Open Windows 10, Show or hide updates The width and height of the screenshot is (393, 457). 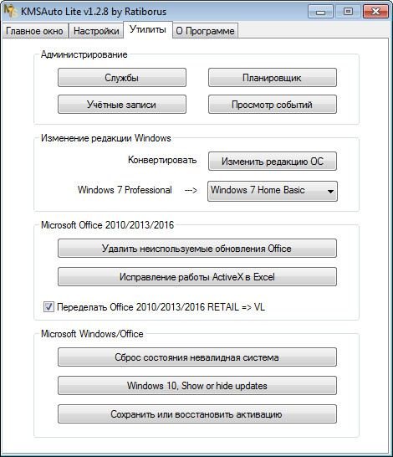[x=197, y=386]
